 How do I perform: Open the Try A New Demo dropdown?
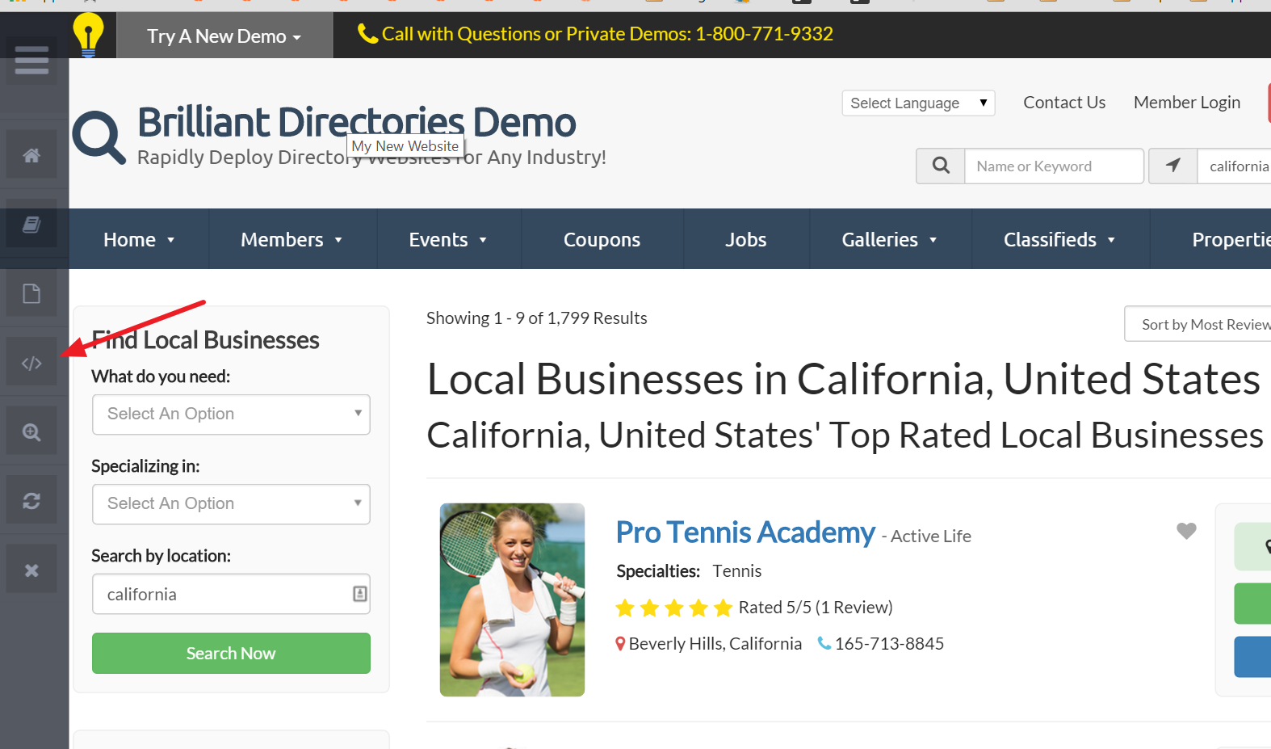(x=224, y=36)
